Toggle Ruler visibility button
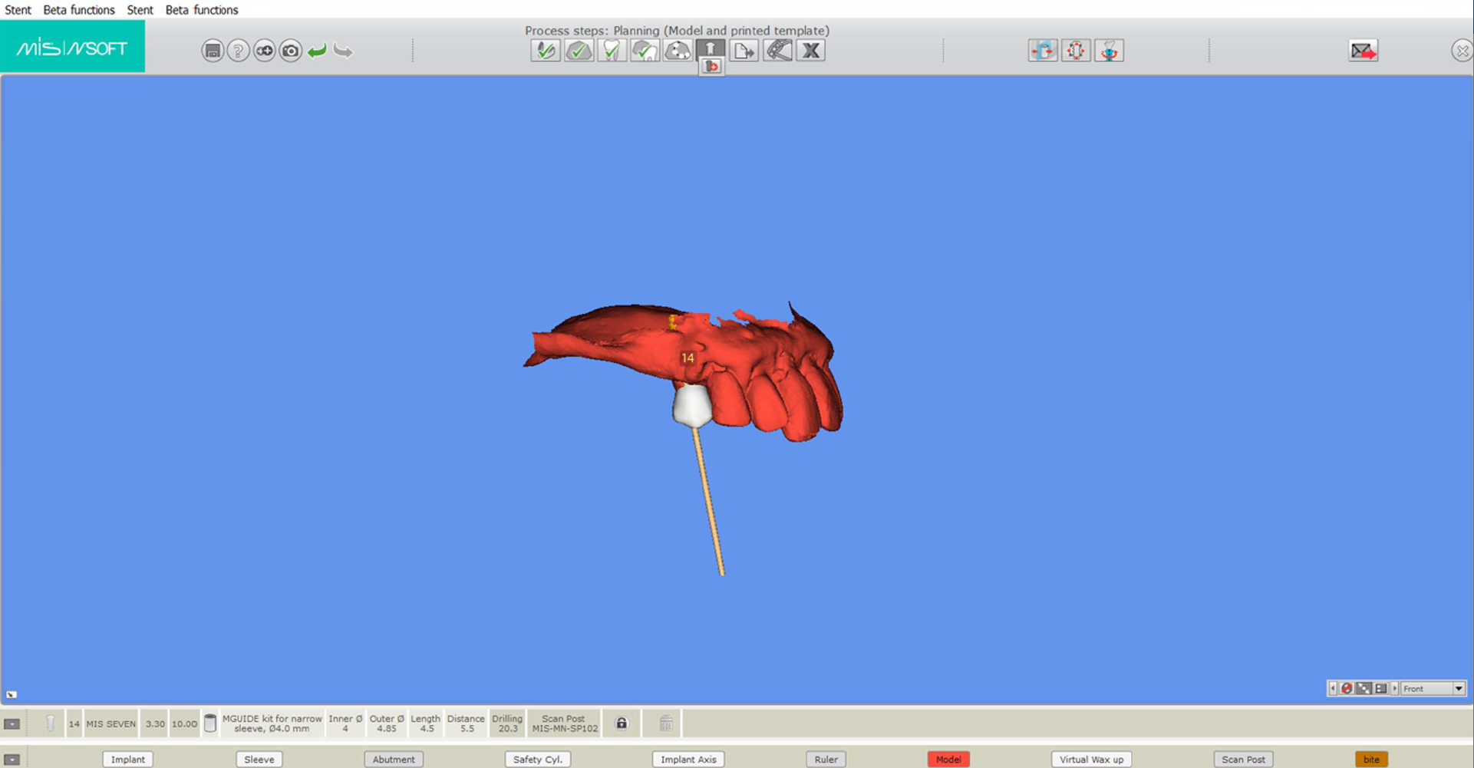The height and width of the screenshot is (768, 1474). tap(826, 760)
